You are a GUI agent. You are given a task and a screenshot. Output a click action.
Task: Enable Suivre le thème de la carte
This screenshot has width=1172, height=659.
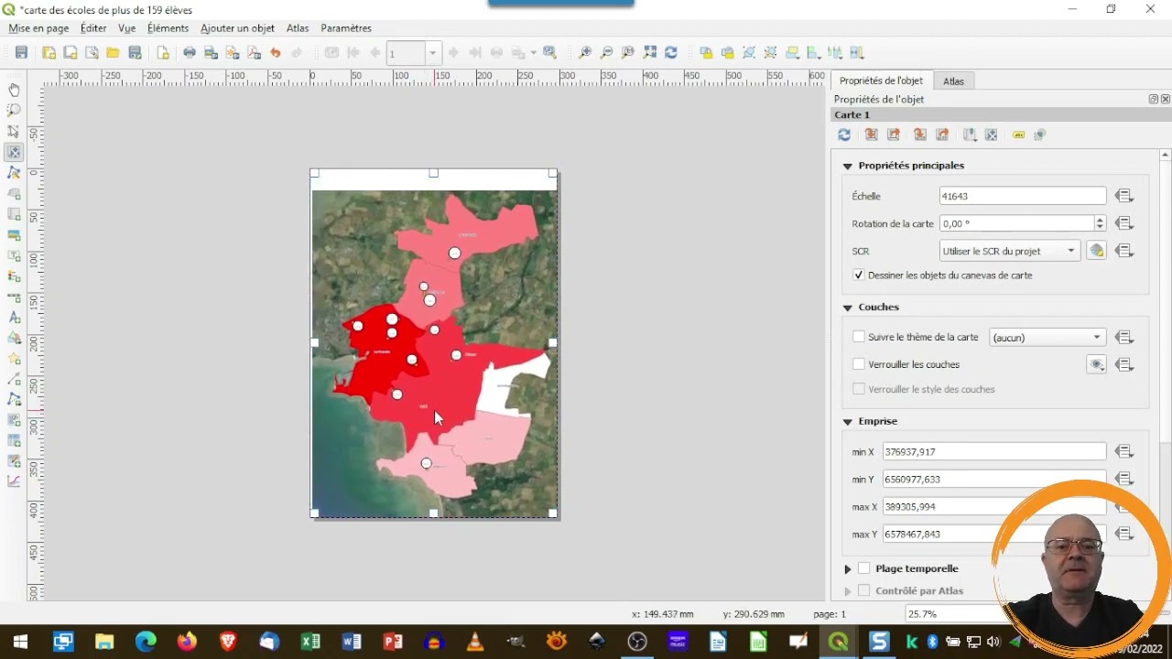pos(859,337)
